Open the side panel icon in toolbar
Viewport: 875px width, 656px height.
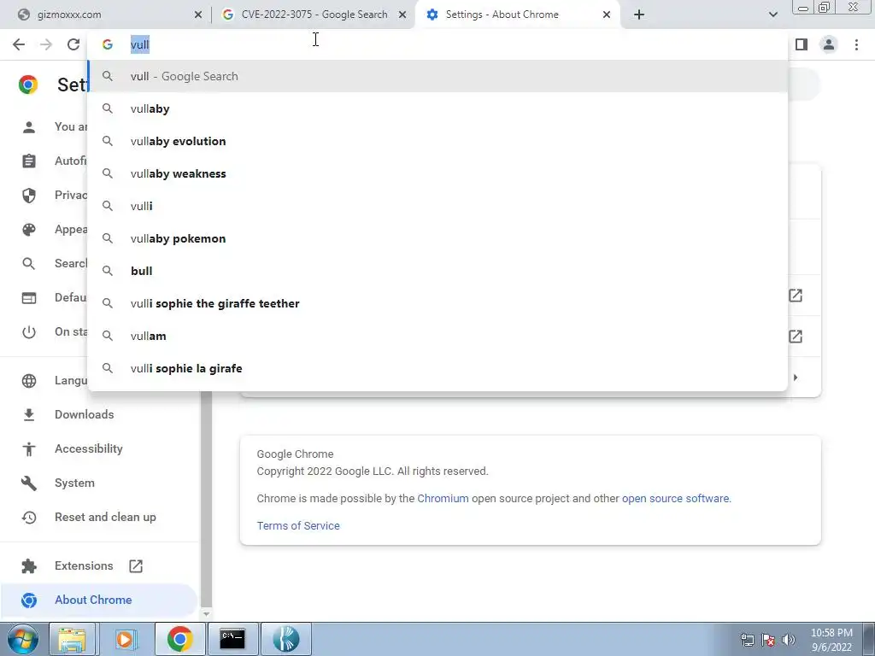click(802, 44)
